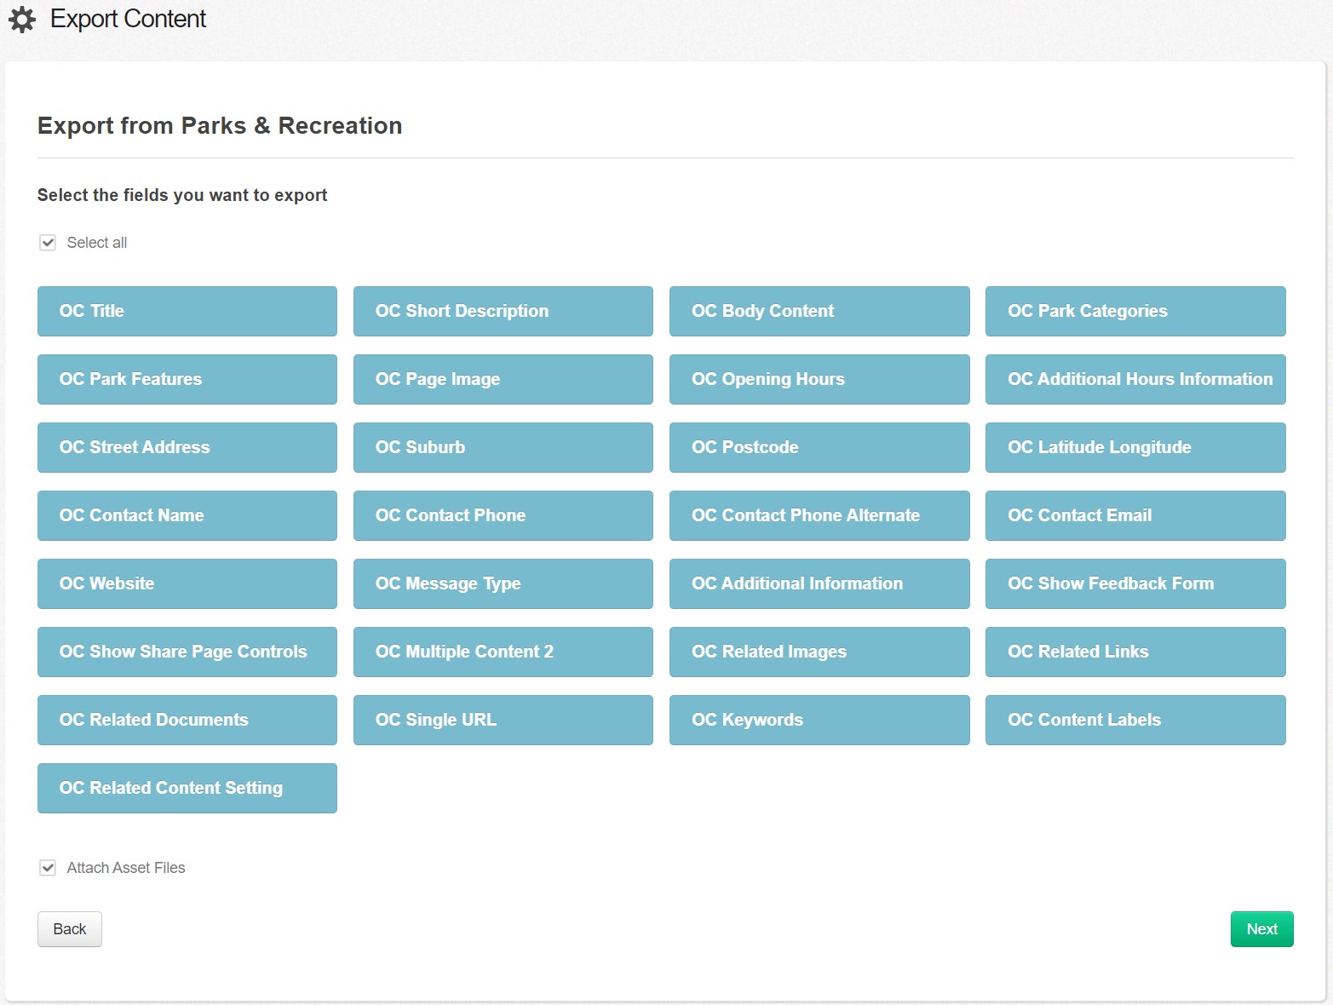The width and height of the screenshot is (1333, 1005).
Task: Toggle the OC Show Feedback Form field
Action: 1135,583
